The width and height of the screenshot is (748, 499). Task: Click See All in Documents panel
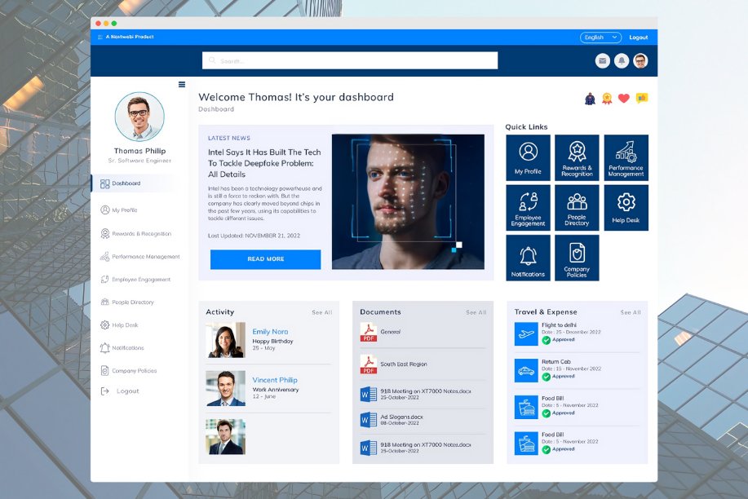point(476,312)
